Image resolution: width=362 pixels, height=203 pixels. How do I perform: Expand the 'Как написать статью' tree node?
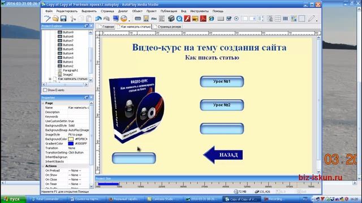[50, 79]
